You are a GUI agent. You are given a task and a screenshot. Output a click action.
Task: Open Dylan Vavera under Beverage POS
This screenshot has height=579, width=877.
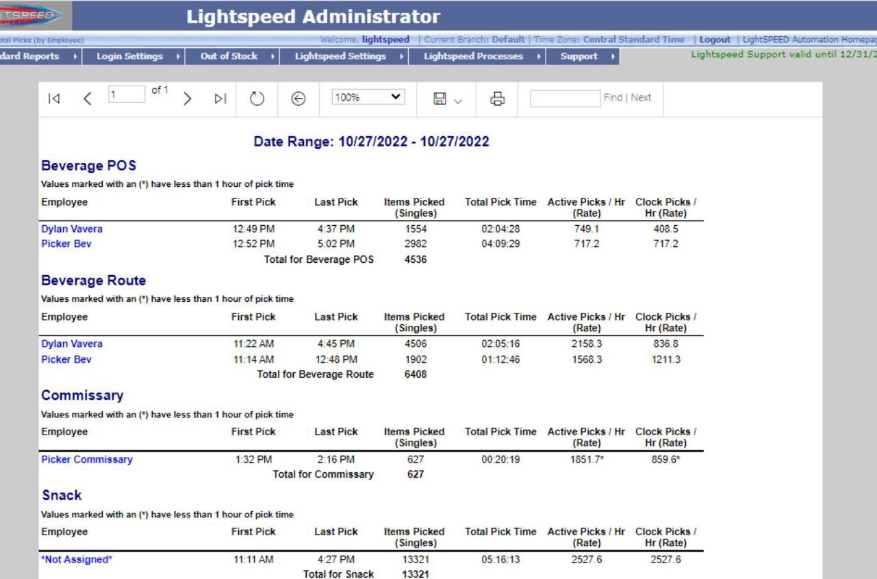(x=72, y=229)
